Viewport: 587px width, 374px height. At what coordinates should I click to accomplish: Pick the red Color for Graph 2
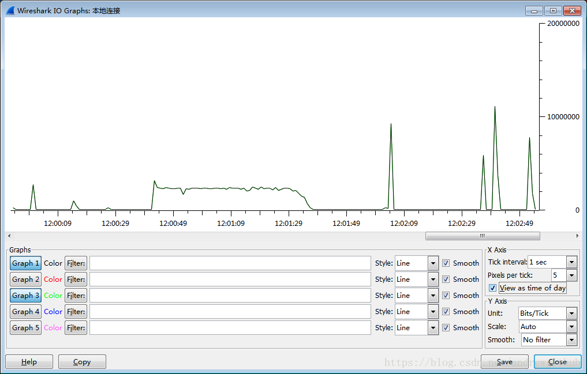click(53, 279)
